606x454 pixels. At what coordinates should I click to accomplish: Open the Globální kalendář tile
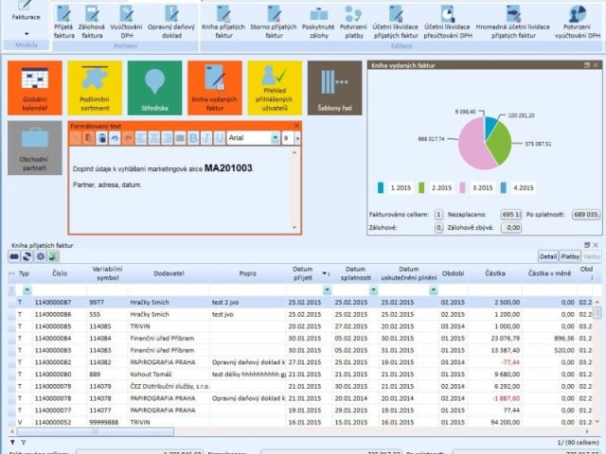click(34, 88)
